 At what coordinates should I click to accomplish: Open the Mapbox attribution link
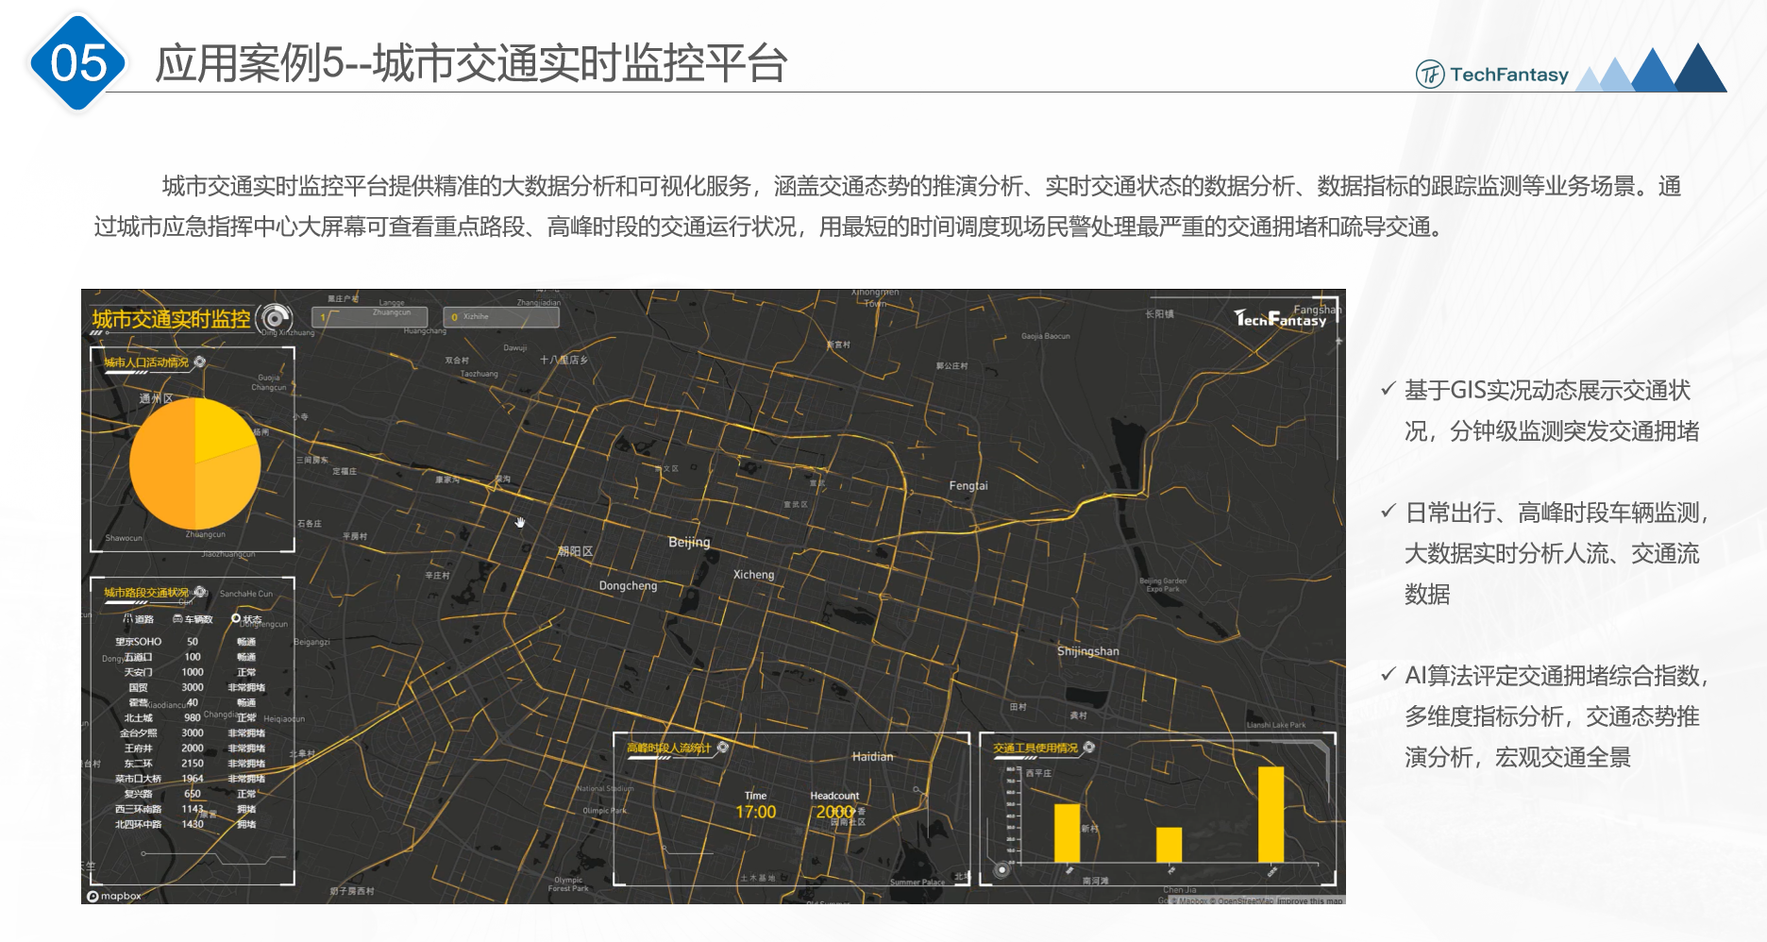pyautogui.click(x=1187, y=900)
